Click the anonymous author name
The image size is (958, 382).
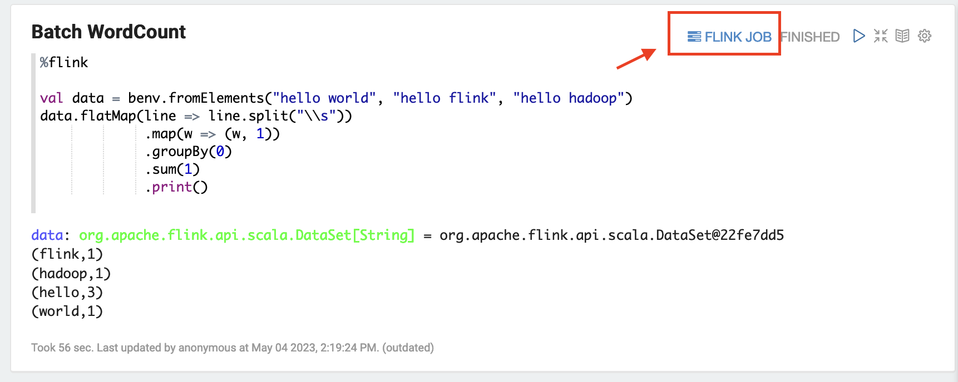(208, 348)
